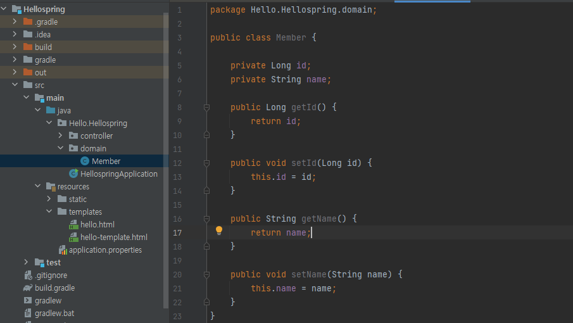Collapse the templates folder
The width and height of the screenshot is (573, 323).
pyautogui.click(x=49, y=211)
